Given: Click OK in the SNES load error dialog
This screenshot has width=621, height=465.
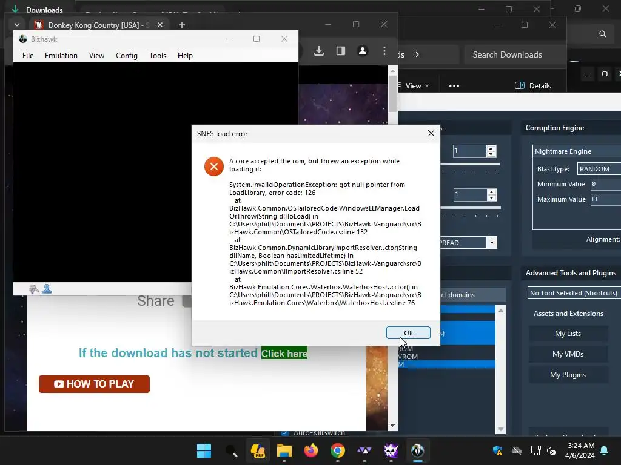Looking at the screenshot, I should pyautogui.click(x=408, y=333).
